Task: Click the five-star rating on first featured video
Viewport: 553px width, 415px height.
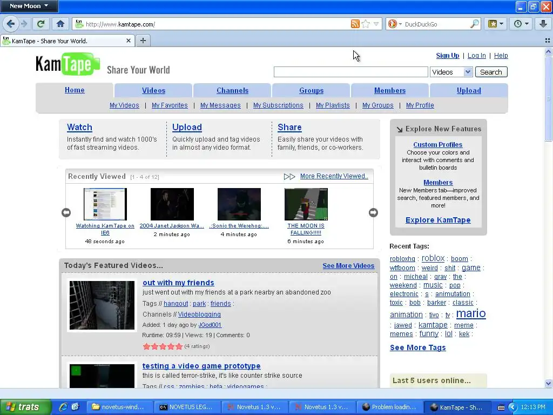Action: [x=163, y=346]
